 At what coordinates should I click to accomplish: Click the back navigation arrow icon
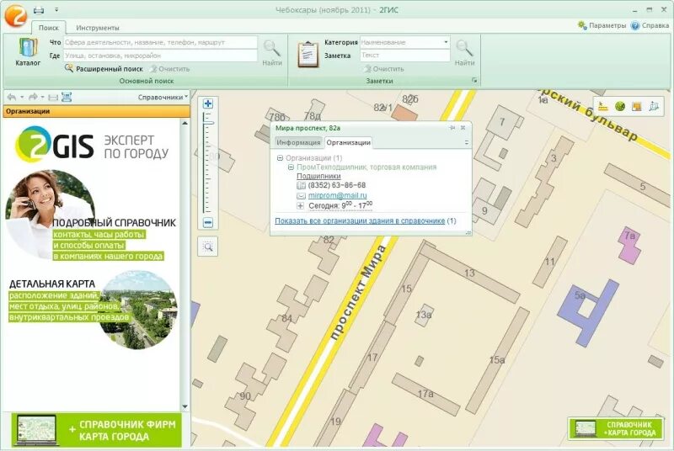[12, 98]
